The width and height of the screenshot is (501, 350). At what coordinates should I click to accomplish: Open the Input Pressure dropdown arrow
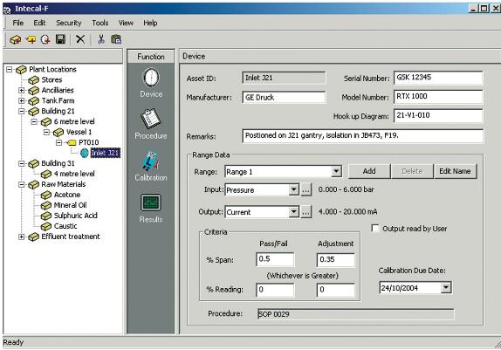(x=293, y=190)
